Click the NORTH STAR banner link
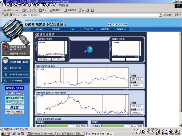The width and height of the screenshot is (182, 136). point(15,88)
